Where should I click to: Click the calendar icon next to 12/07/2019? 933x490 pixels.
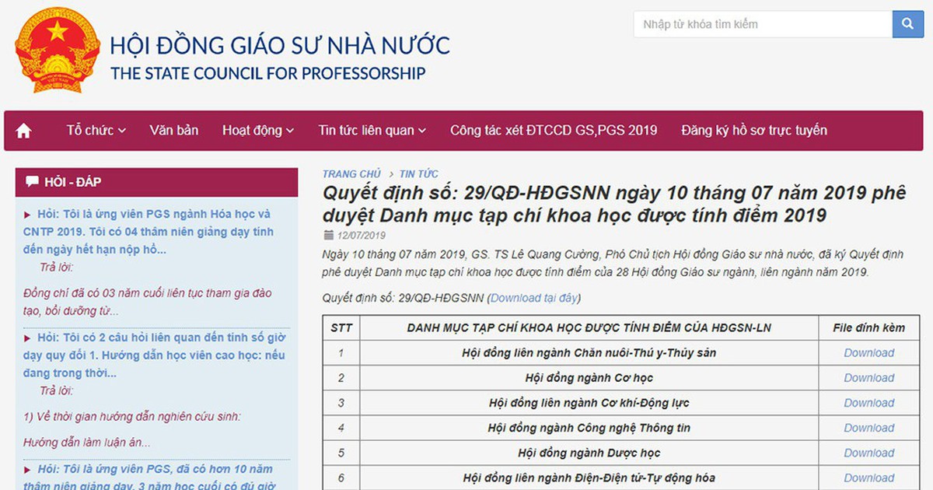click(327, 236)
